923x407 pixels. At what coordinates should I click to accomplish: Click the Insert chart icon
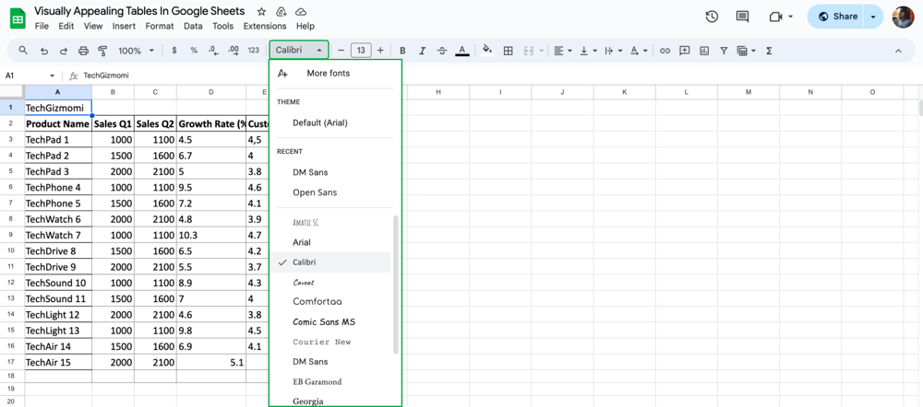point(704,51)
